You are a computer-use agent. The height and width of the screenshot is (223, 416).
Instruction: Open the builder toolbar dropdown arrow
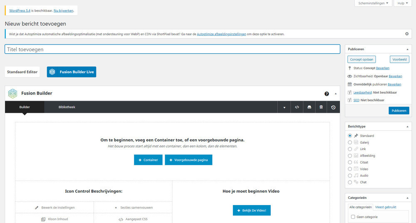284,107
